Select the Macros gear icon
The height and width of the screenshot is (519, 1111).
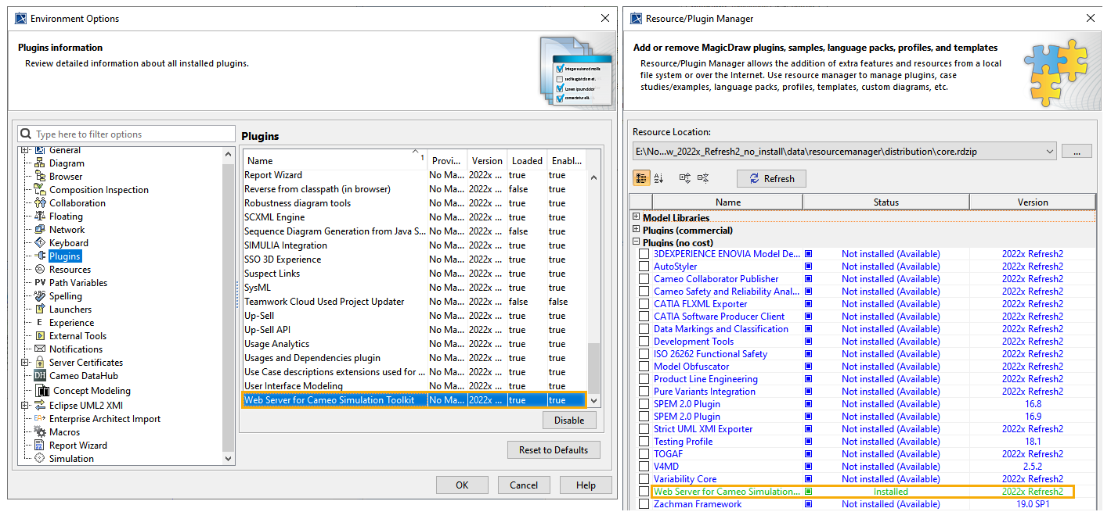[39, 432]
